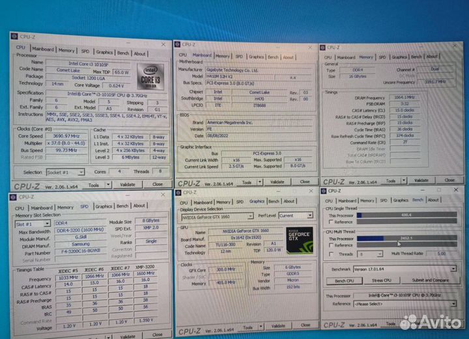Expand the Tools arrow in the Graphics window
The height and width of the screenshot is (339, 469).
261,327
